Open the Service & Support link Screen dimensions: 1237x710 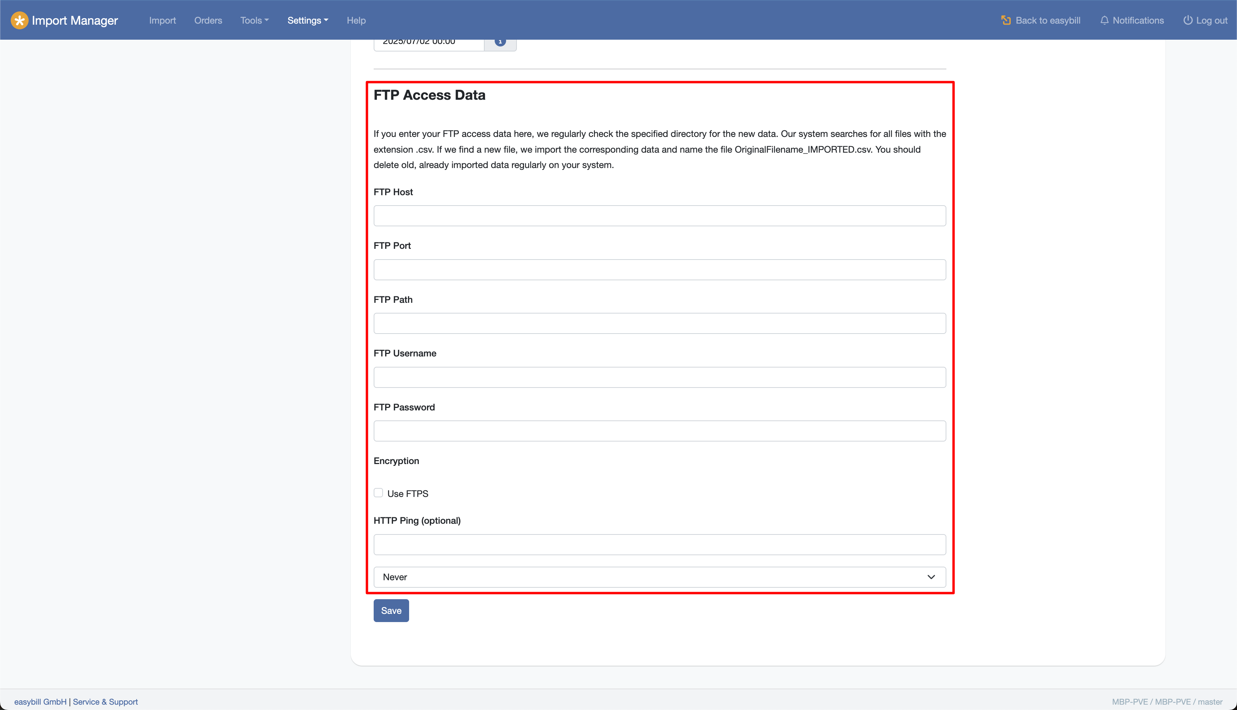(105, 702)
